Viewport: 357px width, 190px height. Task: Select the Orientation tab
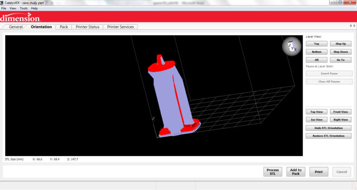(41, 27)
